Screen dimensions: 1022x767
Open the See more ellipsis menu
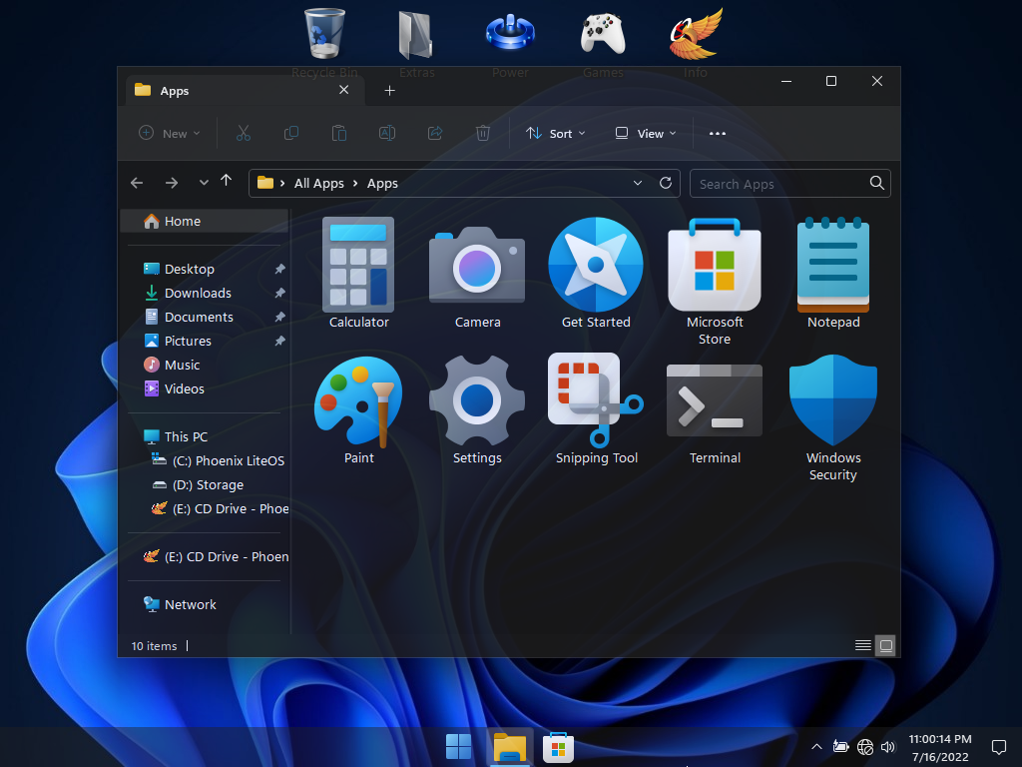click(718, 133)
